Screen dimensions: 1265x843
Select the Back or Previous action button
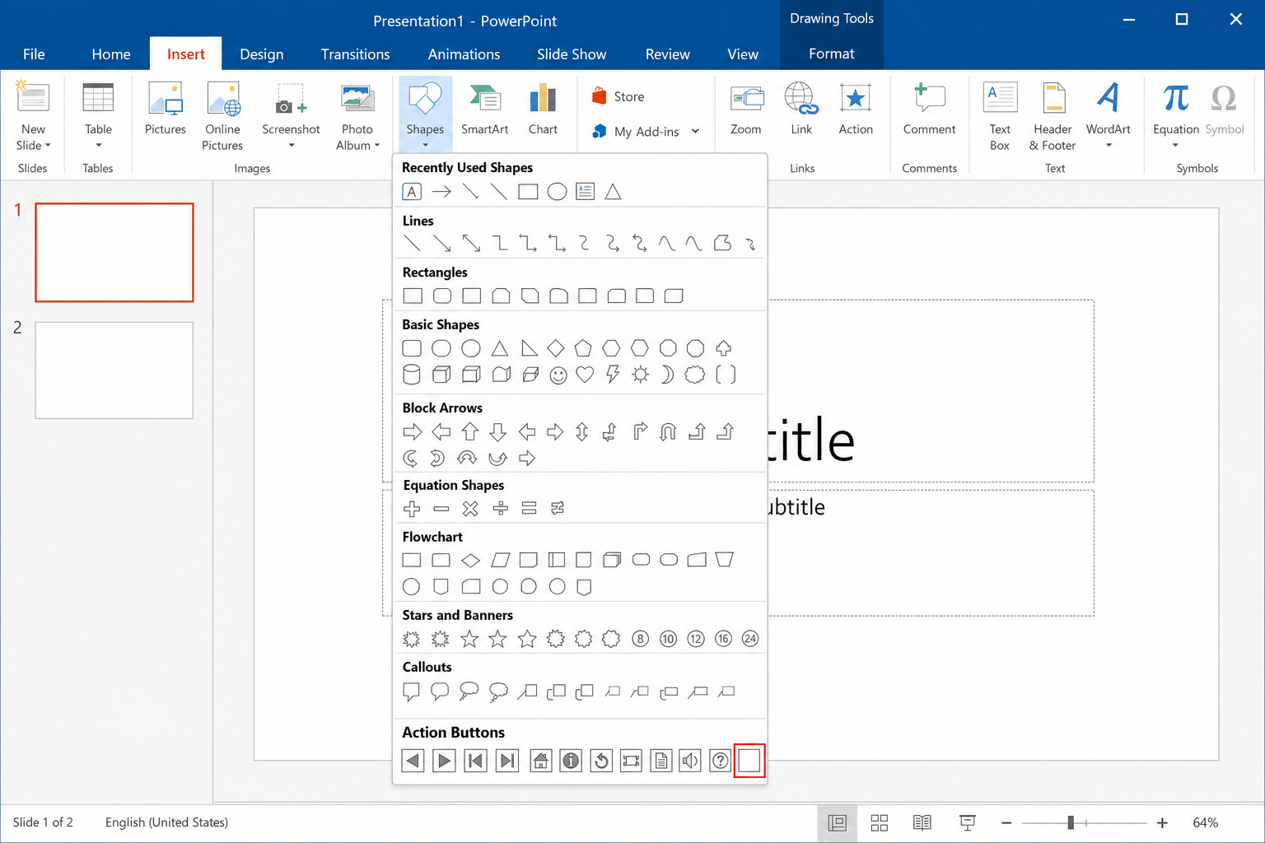413,761
